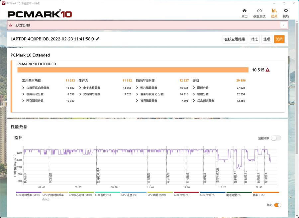The image size is (299, 218).
Task: Click the pencil icon to rename result
Action: tap(98, 39)
